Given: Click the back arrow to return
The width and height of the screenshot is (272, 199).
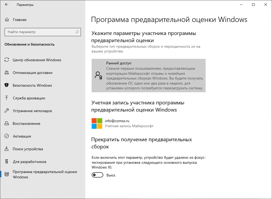Looking at the screenshot, I should 6,5.
